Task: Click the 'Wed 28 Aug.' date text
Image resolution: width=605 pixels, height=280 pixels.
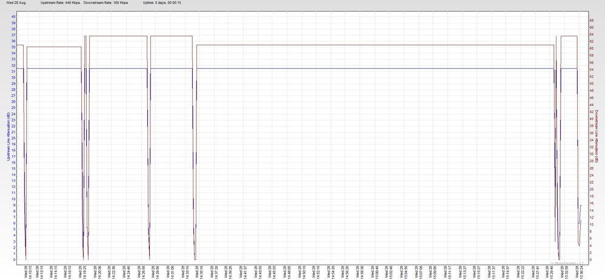Action: coord(16,2)
